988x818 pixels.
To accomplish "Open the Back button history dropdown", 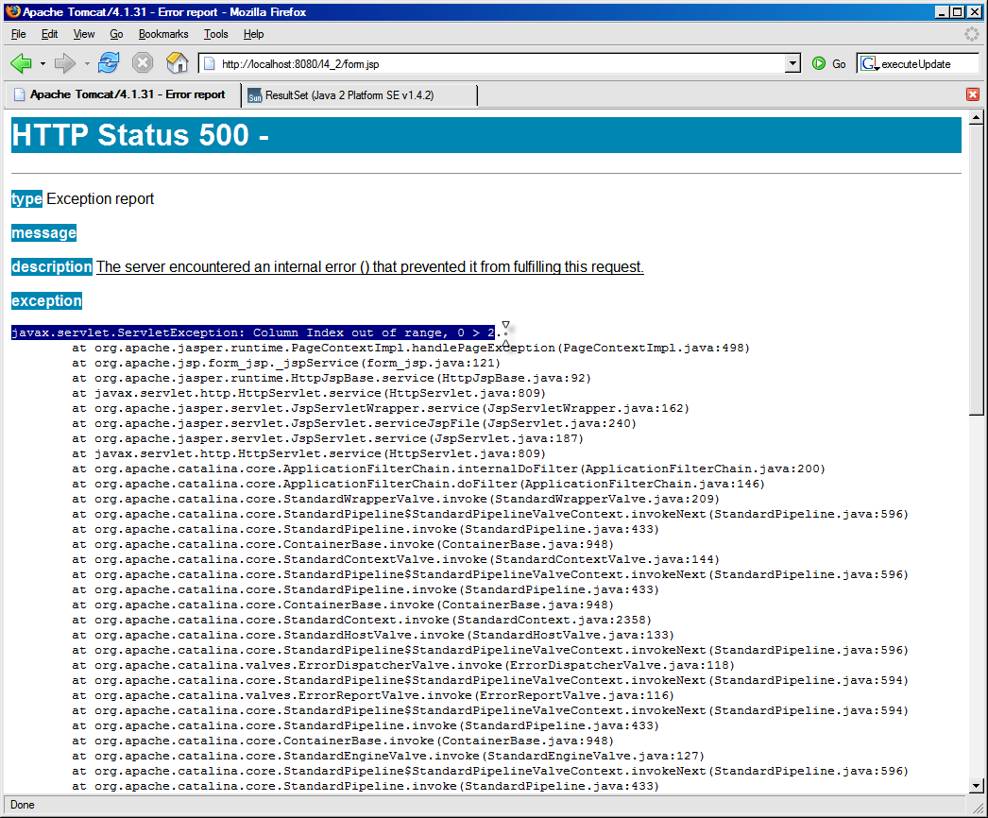I will click(x=43, y=64).
